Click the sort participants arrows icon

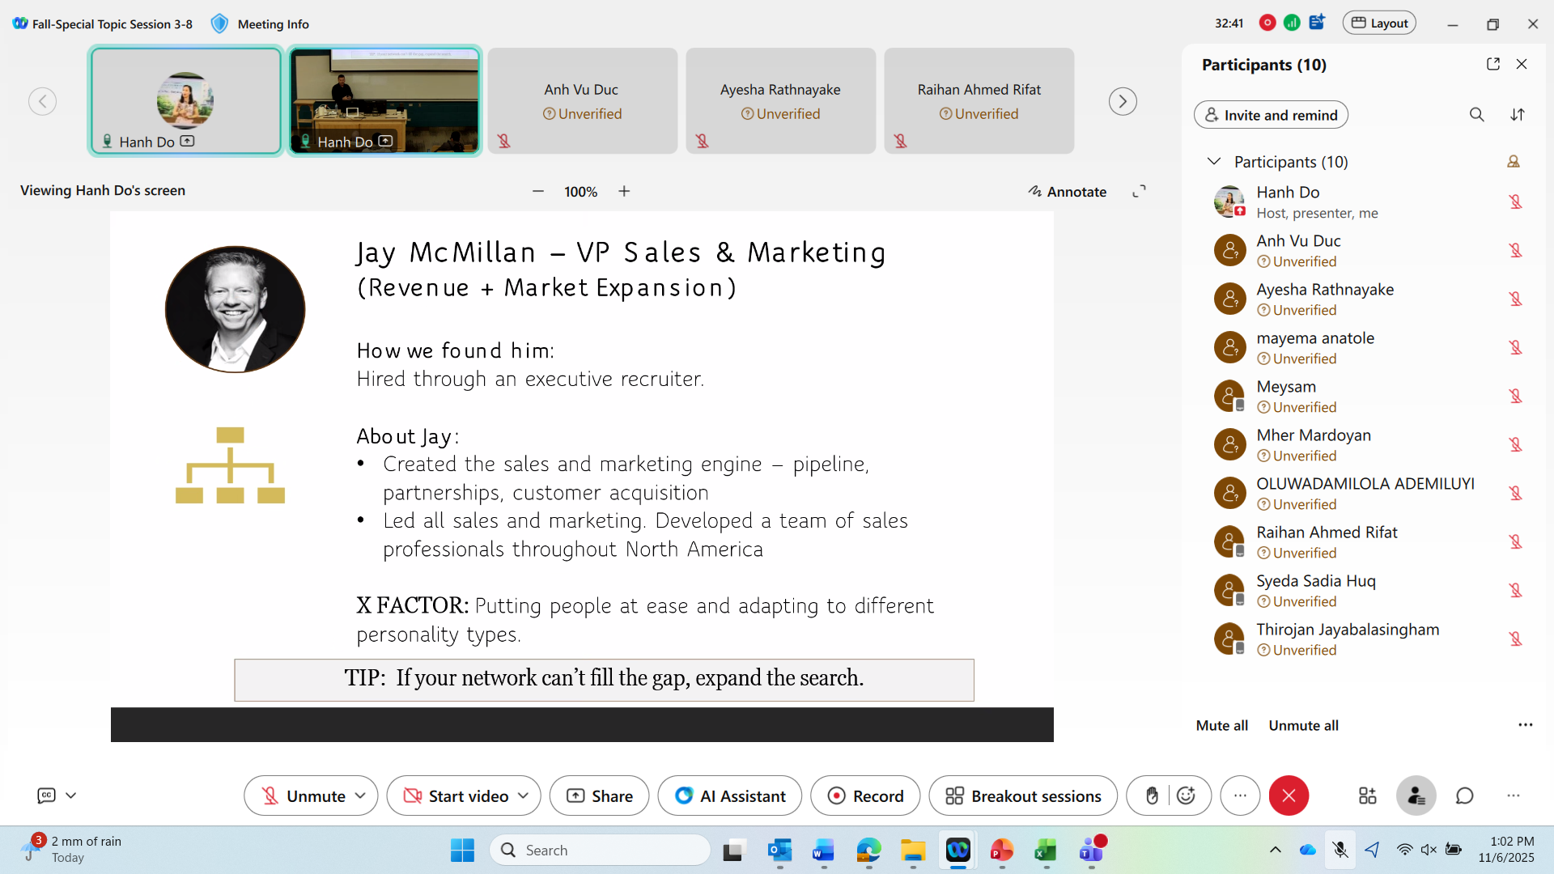point(1518,115)
